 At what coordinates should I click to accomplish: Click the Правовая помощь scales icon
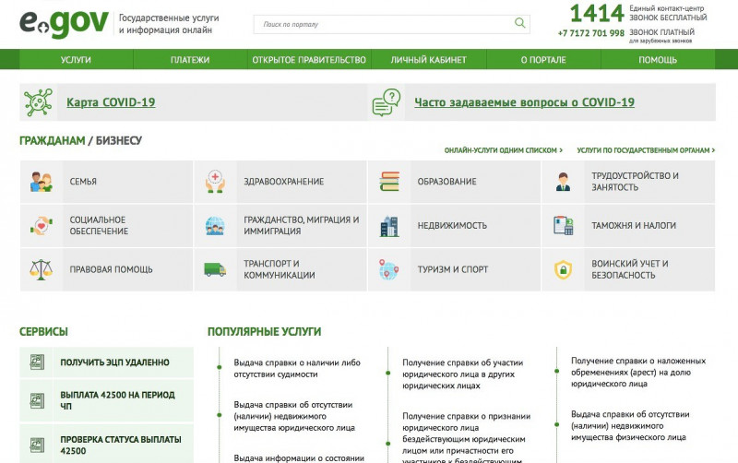point(41,269)
